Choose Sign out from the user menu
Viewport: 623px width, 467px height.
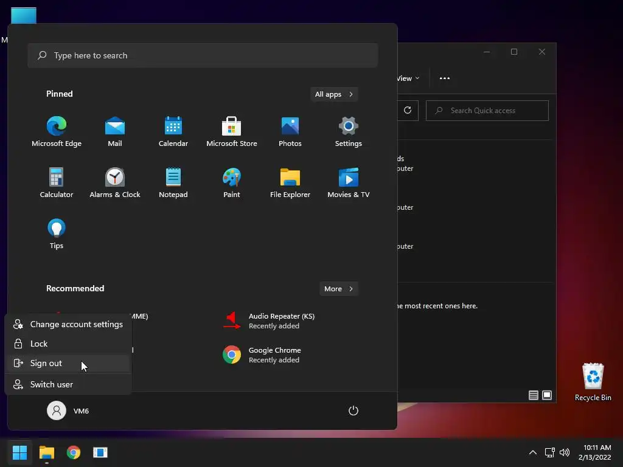pyautogui.click(x=68, y=364)
